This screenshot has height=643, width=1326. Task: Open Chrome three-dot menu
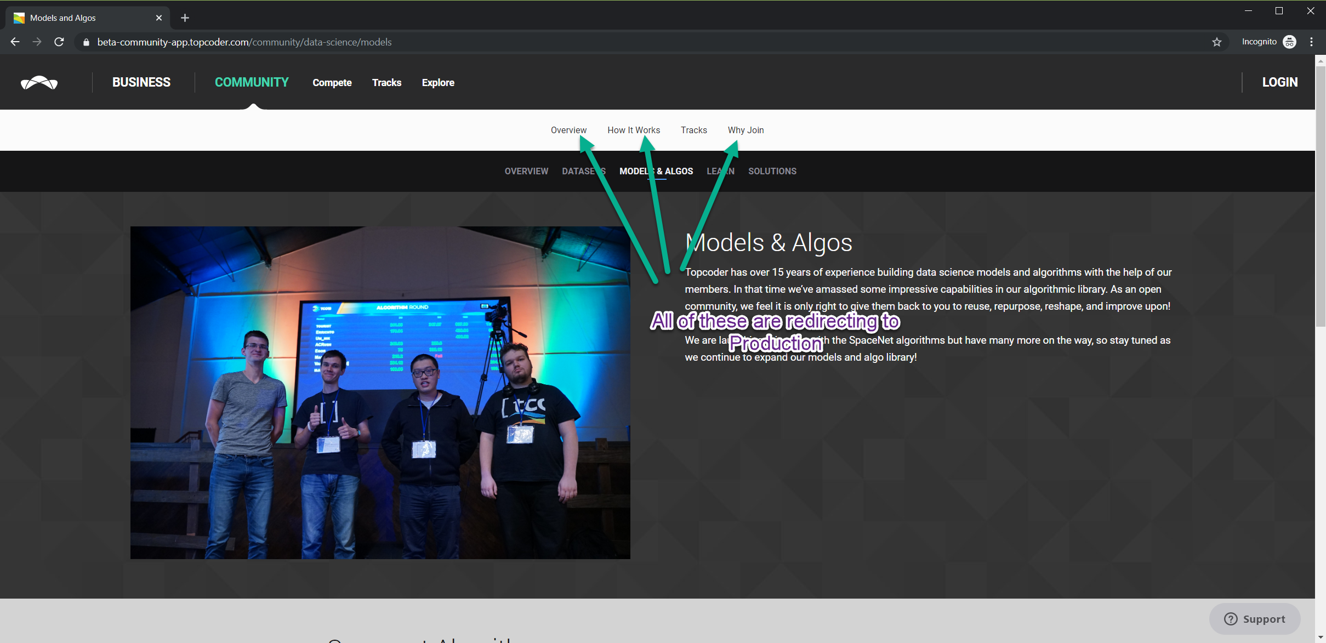pos(1311,42)
